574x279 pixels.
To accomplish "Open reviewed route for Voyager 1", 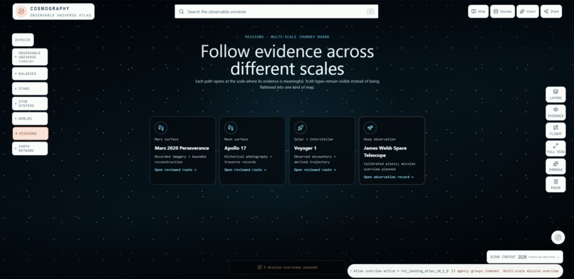I will point(315,169).
